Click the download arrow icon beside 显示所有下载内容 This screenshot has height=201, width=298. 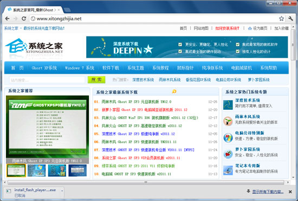(248, 191)
